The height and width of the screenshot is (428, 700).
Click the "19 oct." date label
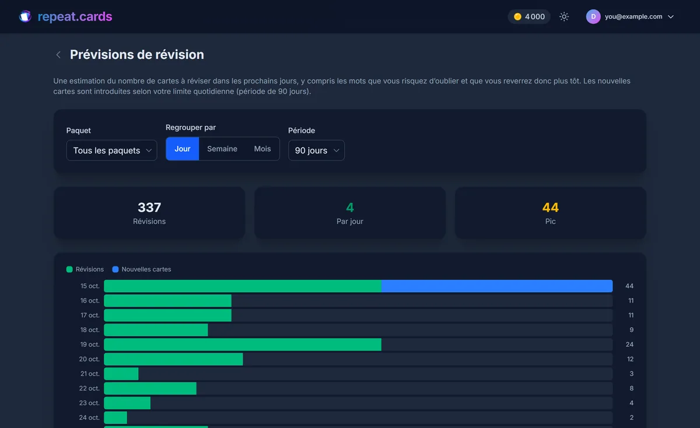[90, 345]
